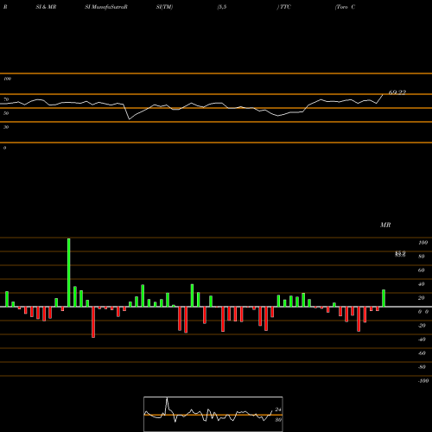The width and height of the screenshot is (432, 432).
Task: Click the overlapping value label near MR 80 line
Action: [x=400, y=254]
